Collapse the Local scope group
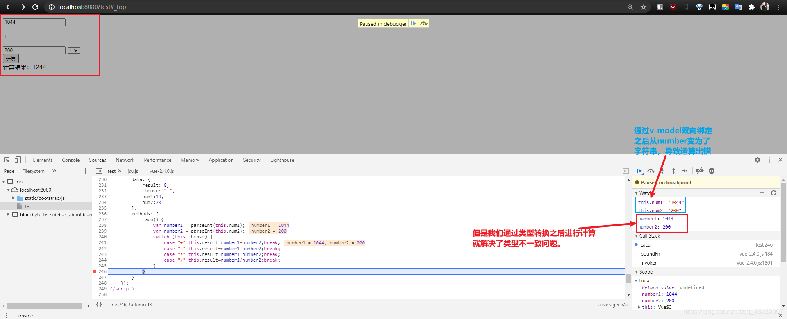787x319 pixels. [636, 281]
